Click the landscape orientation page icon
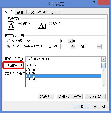Viewport: 111px width, 113px height. point(41,25)
